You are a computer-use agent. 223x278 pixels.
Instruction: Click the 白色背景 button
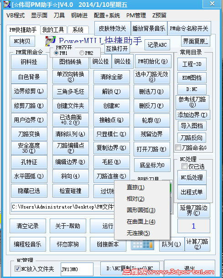click(x=29, y=77)
